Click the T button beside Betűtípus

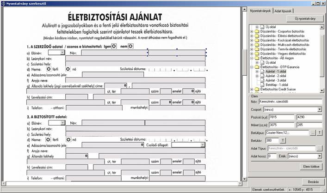click(x=320, y=133)
